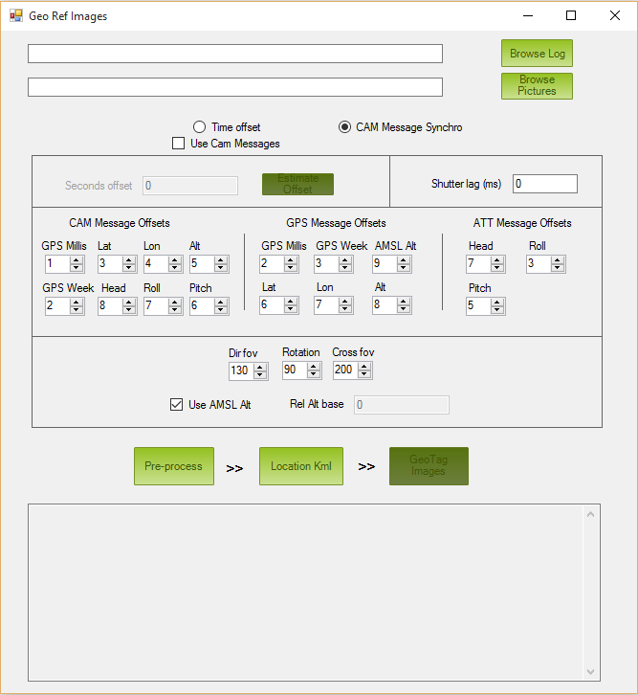Click the Browse Pictures button
This screenshot has height=695, width=638.
click(537, 85)
